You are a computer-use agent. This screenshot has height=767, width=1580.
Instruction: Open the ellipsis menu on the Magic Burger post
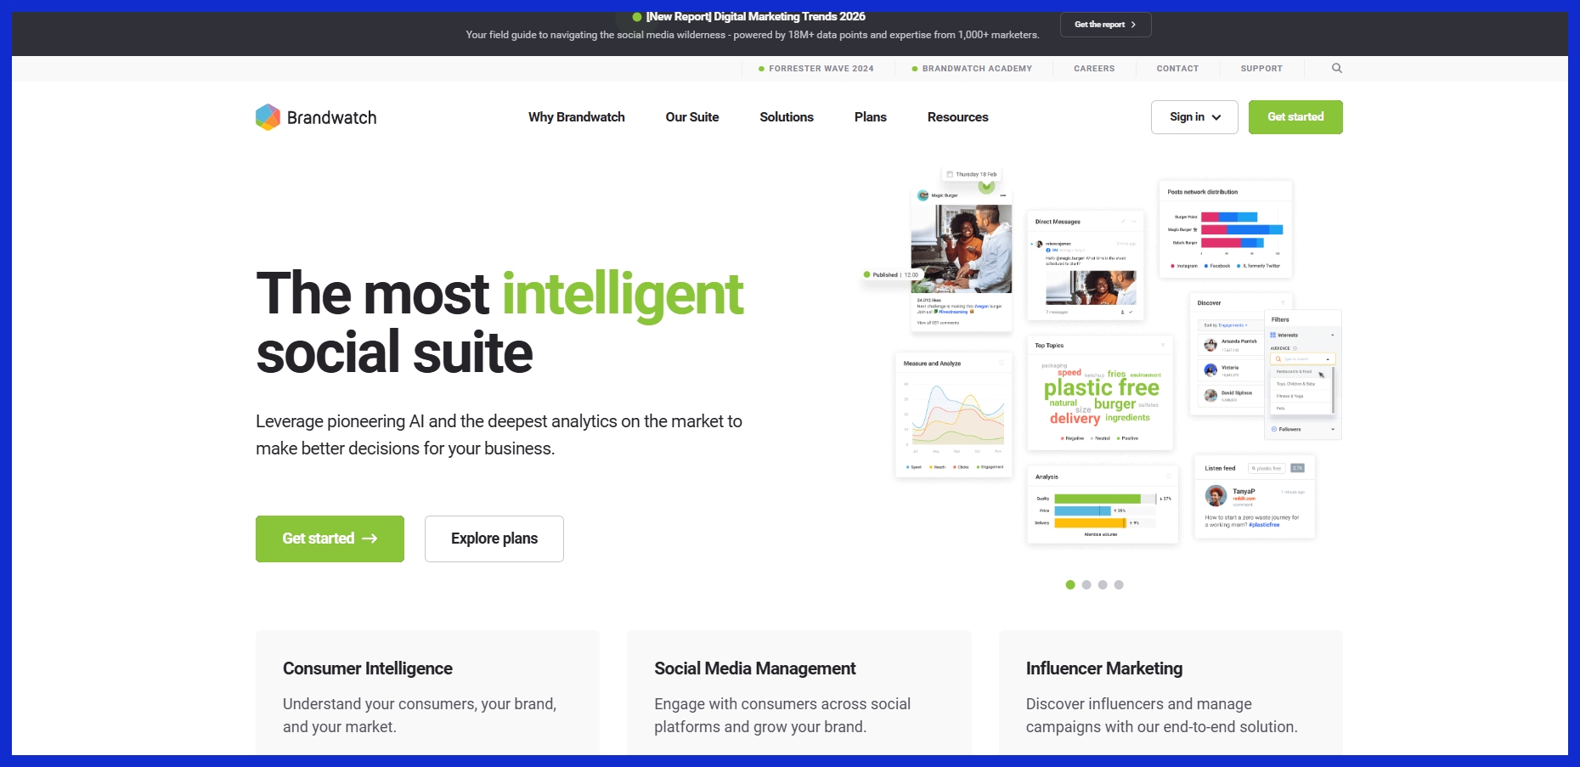(1003, 195)
